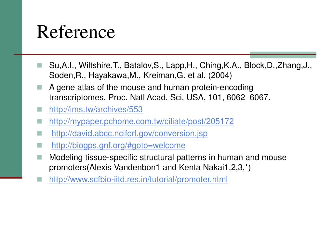Click the bullet next to david.abcc link
This screenshot has height=250, width=333.
point(39,133)
